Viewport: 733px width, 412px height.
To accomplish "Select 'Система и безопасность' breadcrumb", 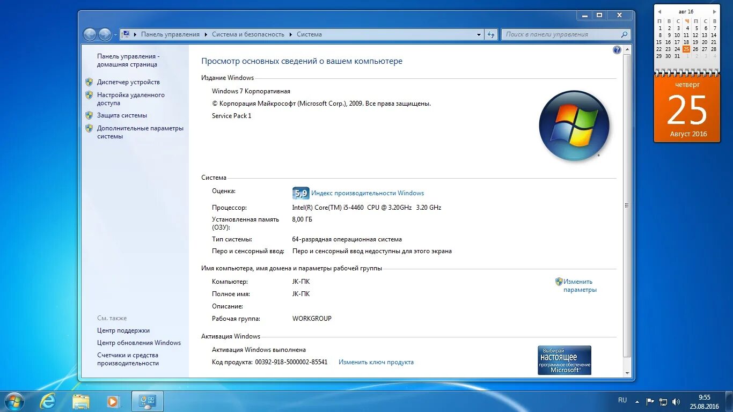I will [248, 34].
